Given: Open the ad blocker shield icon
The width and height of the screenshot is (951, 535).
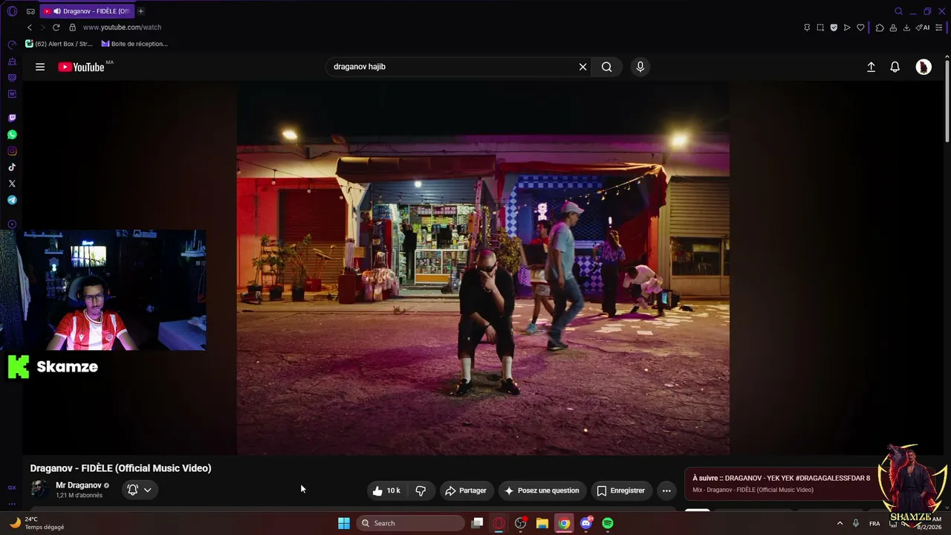Looking at the screenshot, I should point(834,27).
